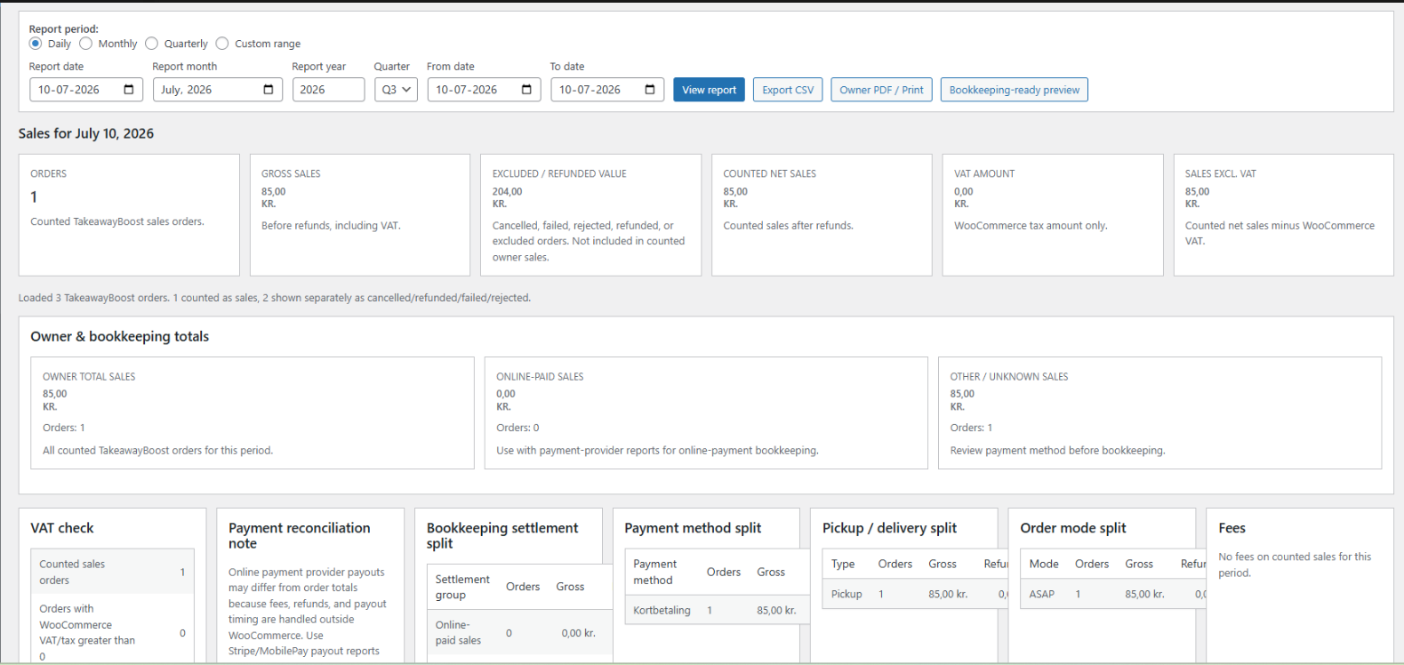Click the OTHER / UNKNOWN SALES label
Screen dimensions: 1404x665
[1009, 377]
